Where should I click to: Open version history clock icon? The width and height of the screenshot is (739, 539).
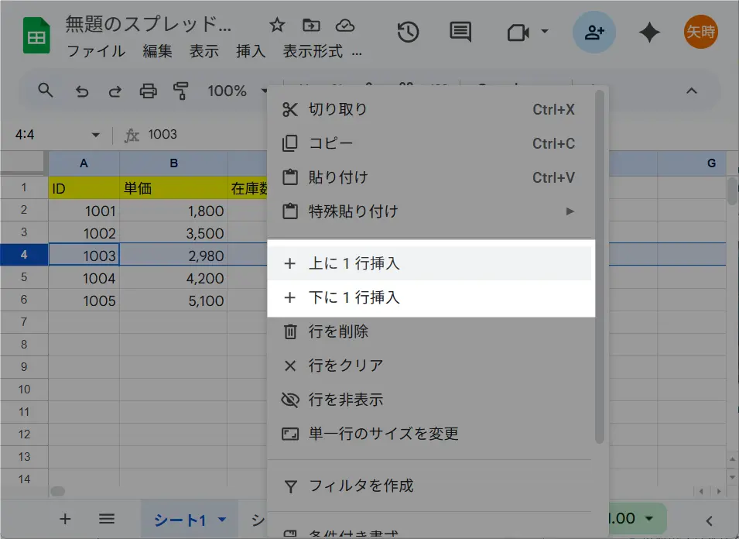point(408,32)
